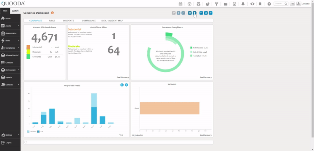
Task: Select the RISKS dashboard tab
Action: pos(52,21)
